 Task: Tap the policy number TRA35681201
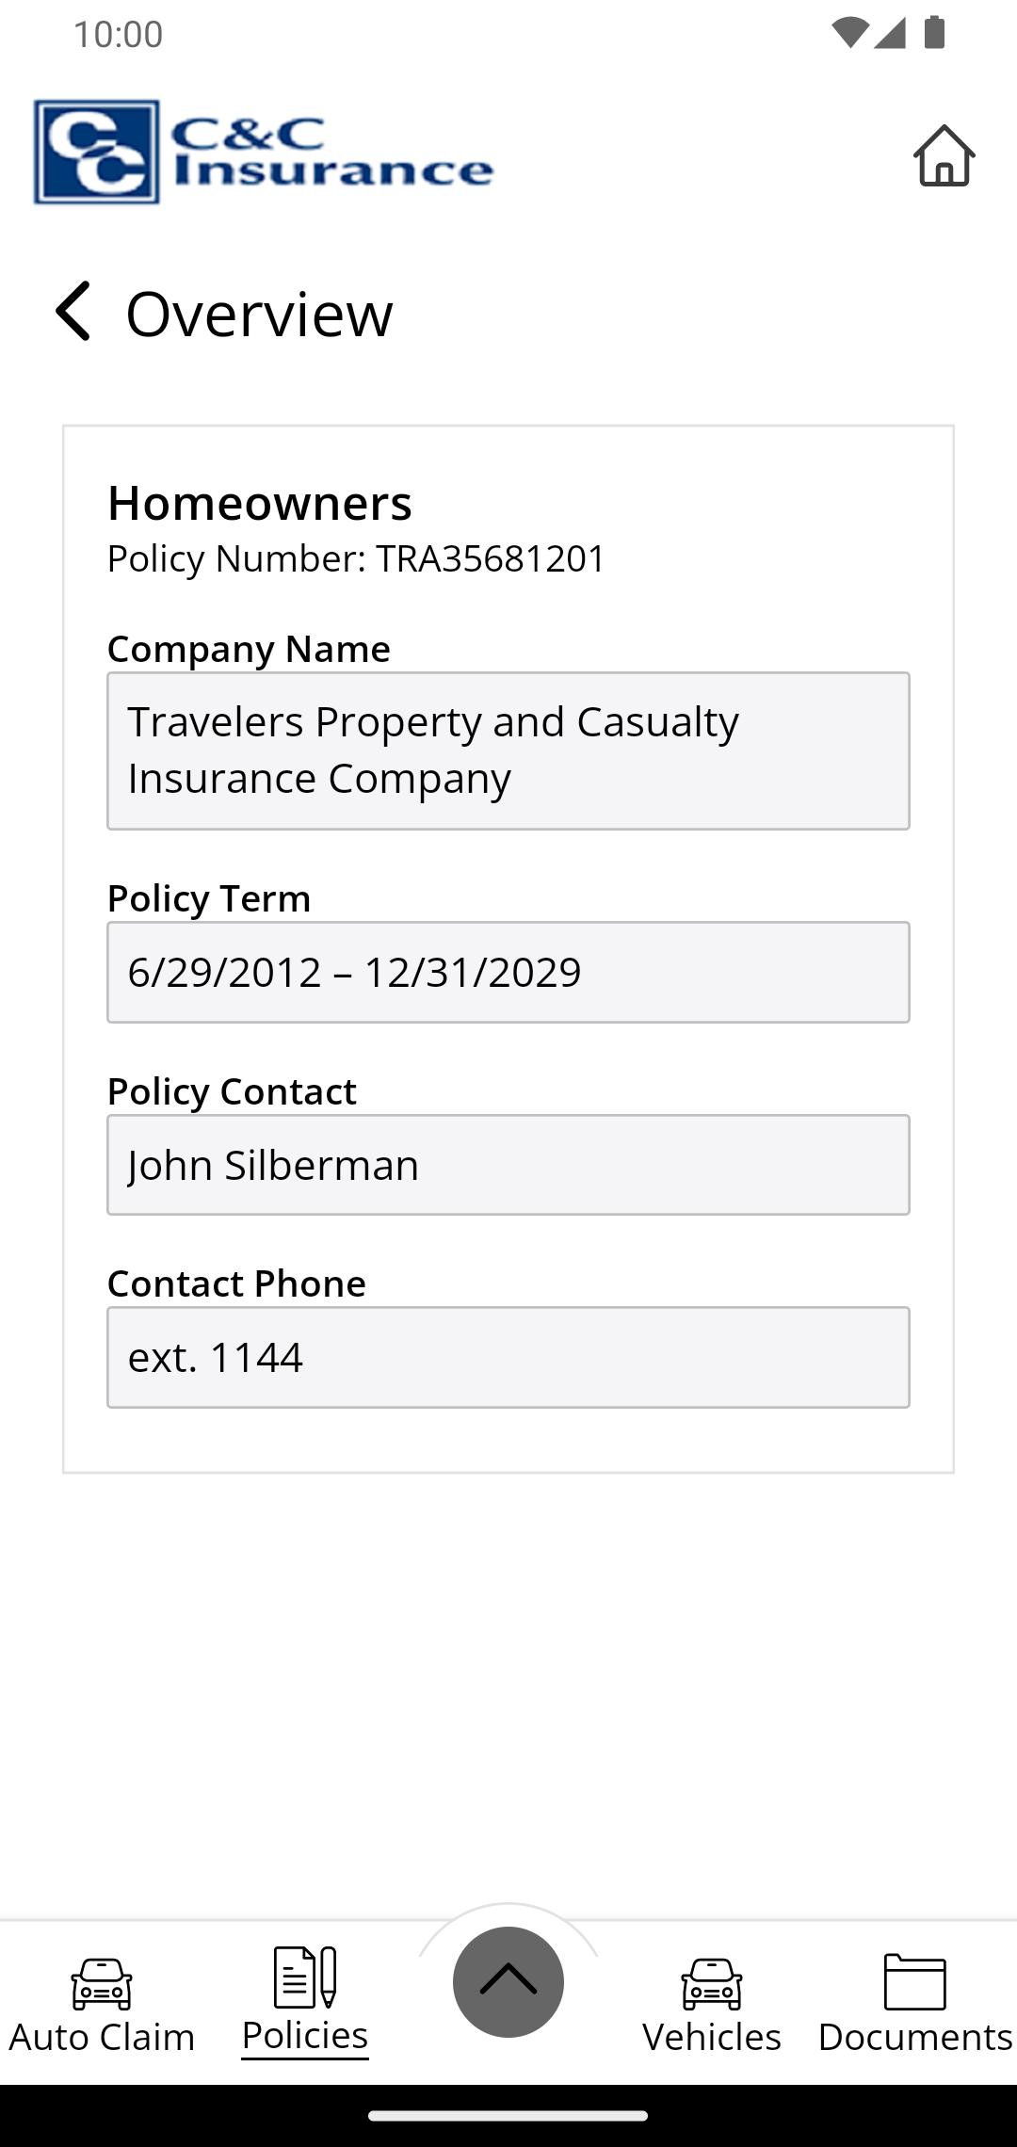(491, 558)
